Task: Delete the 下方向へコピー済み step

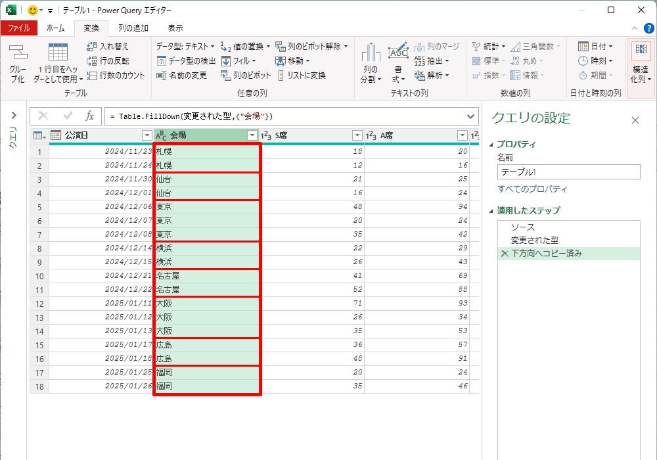Action: (504, 254)
